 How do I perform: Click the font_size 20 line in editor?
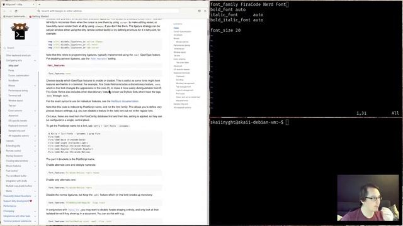[x=225, y=30]
